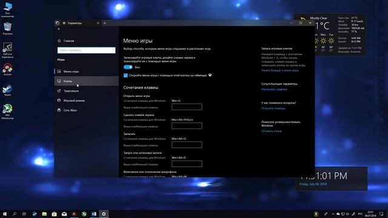Image resolution: width=388 pixels, height=218 pixels.
Task: Select the Параметры window tab
Action: click(81, 23)
